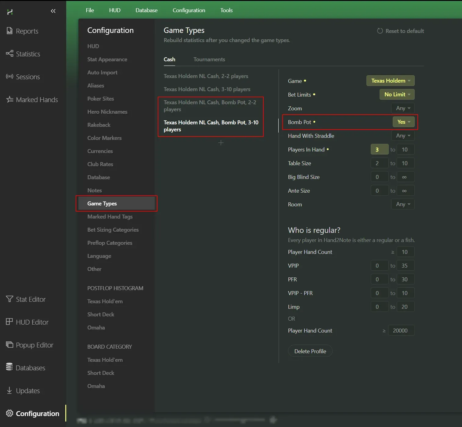Open the HUD Editor
The height and width of the screenshot is (427, 462).
click(x=32, y=322)
